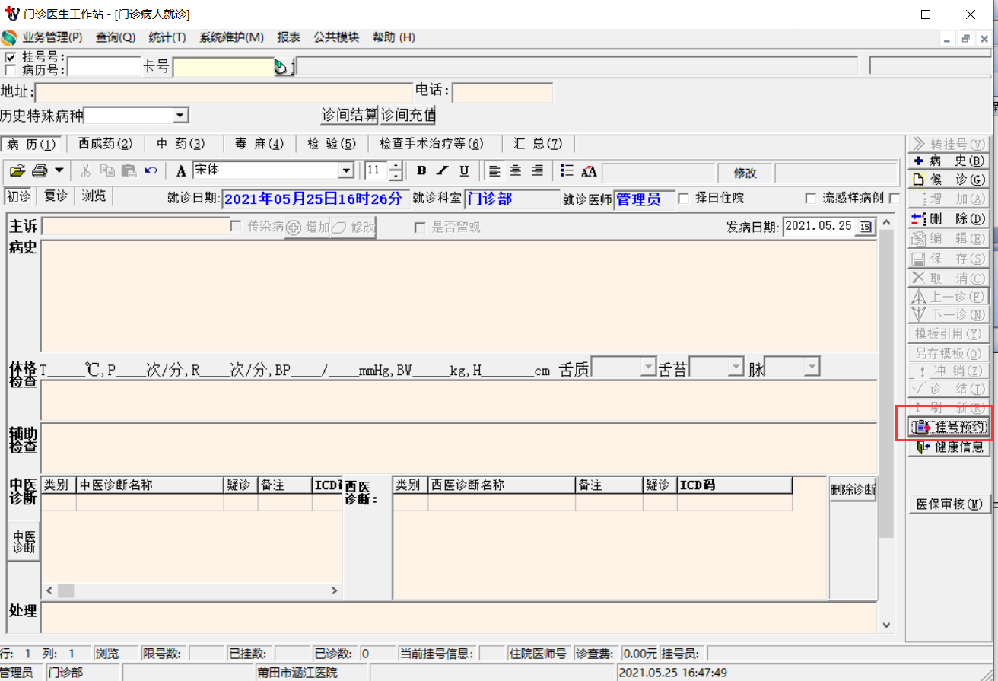The width and height of the screenshot is (998, 681).
Task: Insert a bulleted list
Action: coord(567,170)
